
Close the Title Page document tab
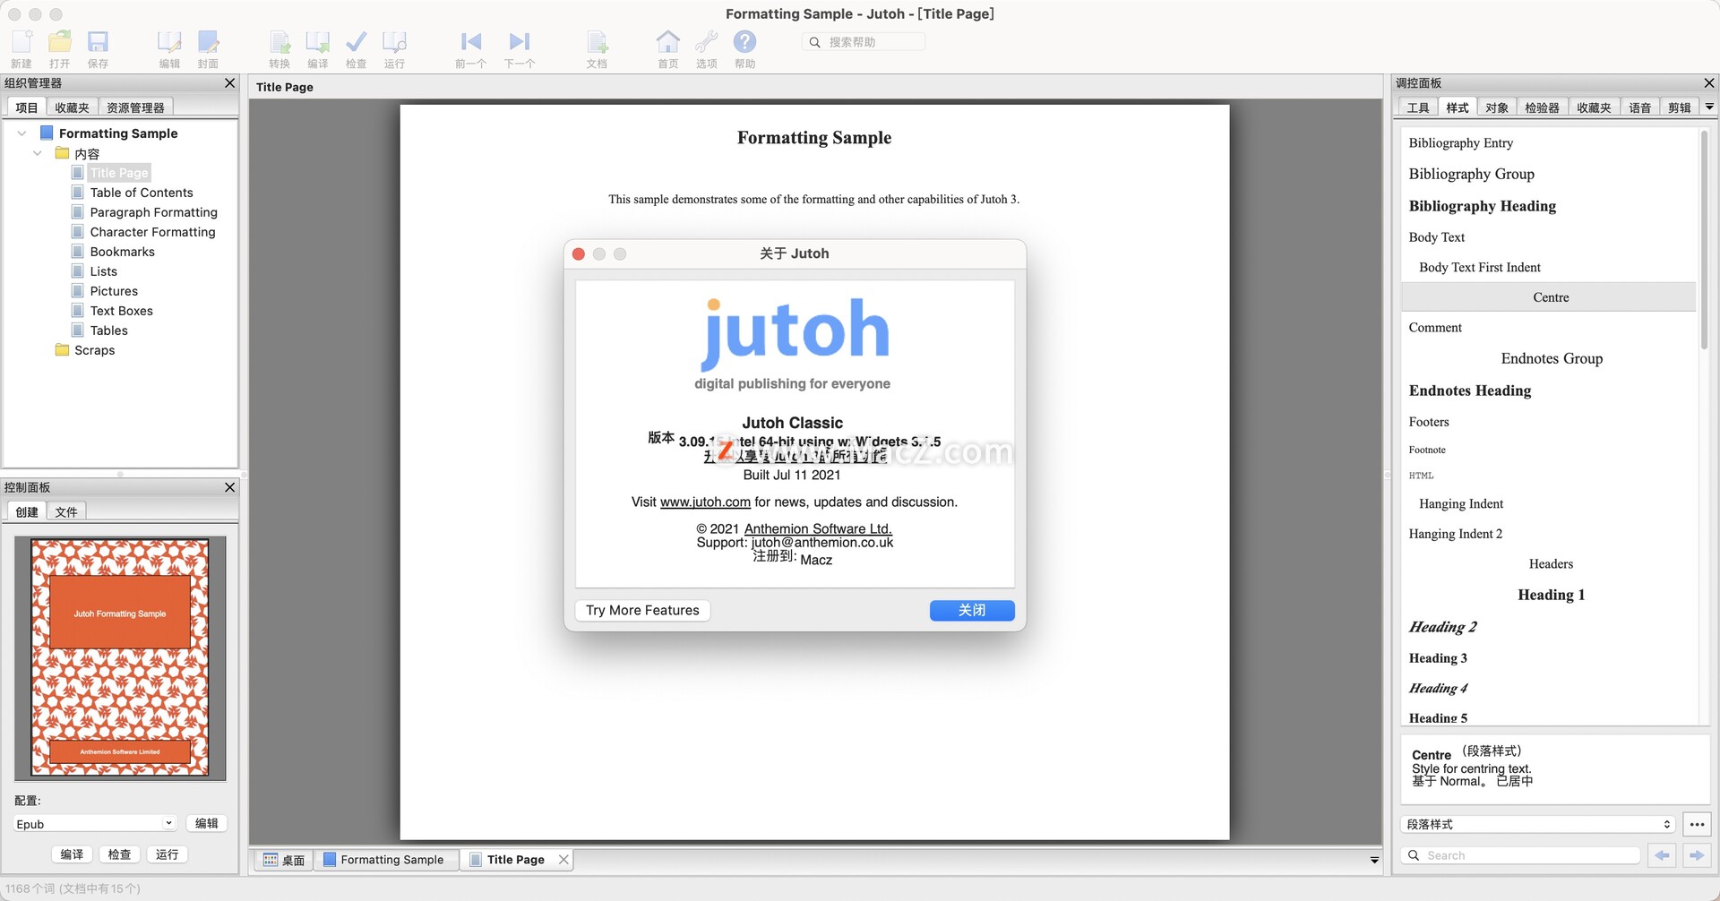pyautogui.click(x=563, y=860)
